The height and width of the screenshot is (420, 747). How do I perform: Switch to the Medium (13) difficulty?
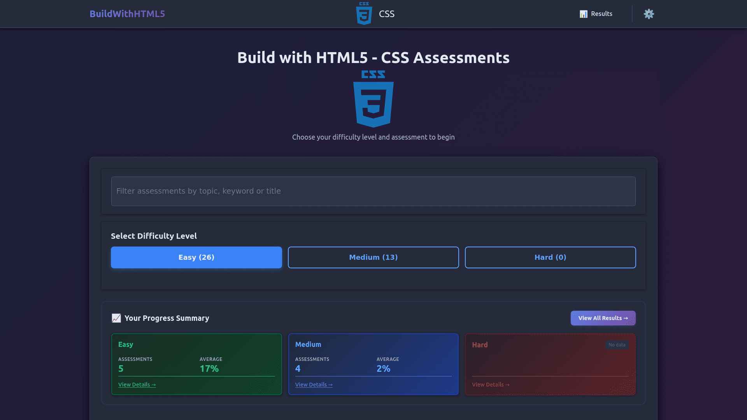373,257
